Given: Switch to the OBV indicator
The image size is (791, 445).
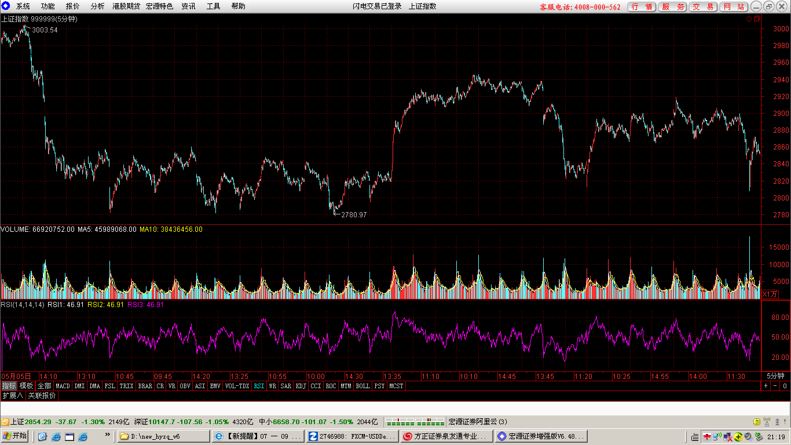Looking at the screenshot, I should click(x=185, y=386).
